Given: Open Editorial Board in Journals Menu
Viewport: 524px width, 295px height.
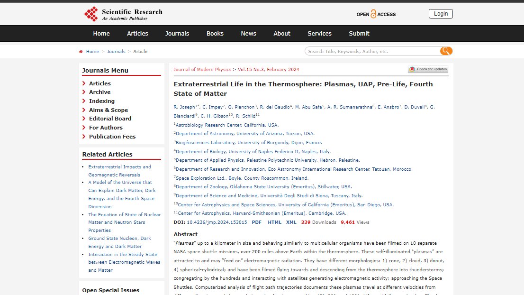Looking at the screenshot, I should coord(110,119).
